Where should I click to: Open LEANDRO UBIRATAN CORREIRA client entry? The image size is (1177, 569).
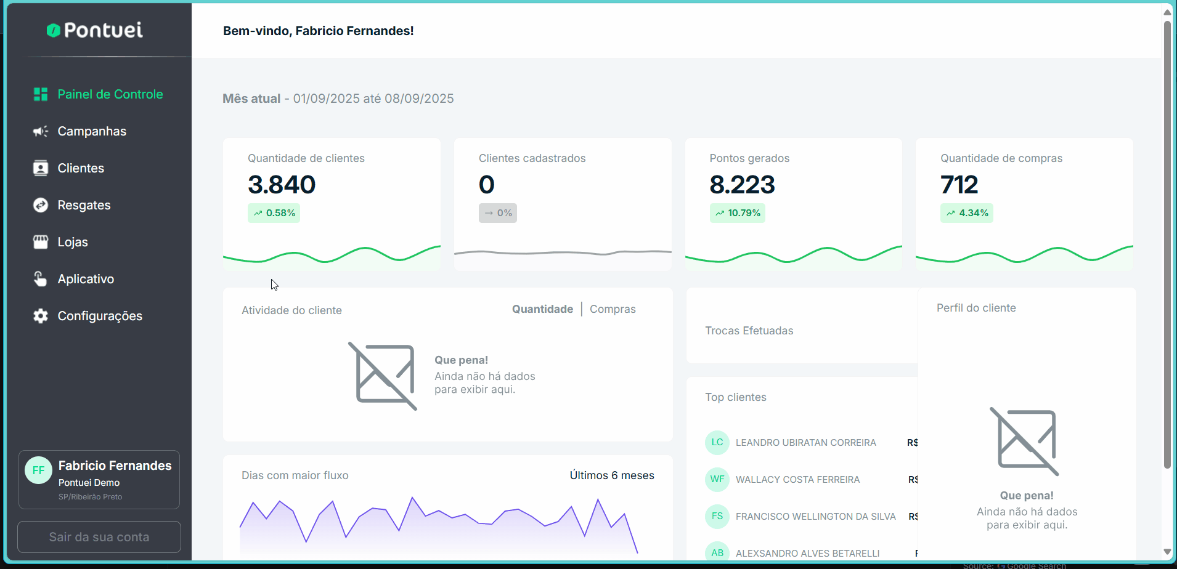tap(805, 443)
